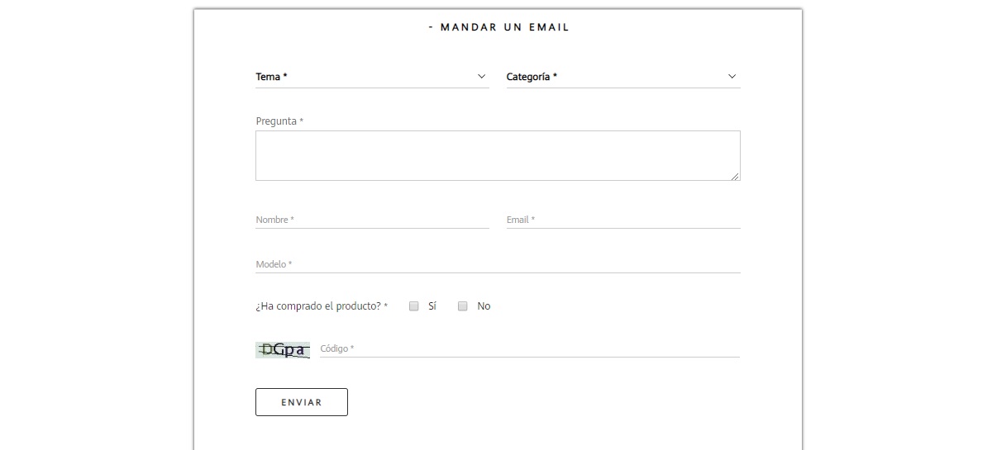
Task: Click the MANDAR UN EMAIL heading
Action: (499, 27)
